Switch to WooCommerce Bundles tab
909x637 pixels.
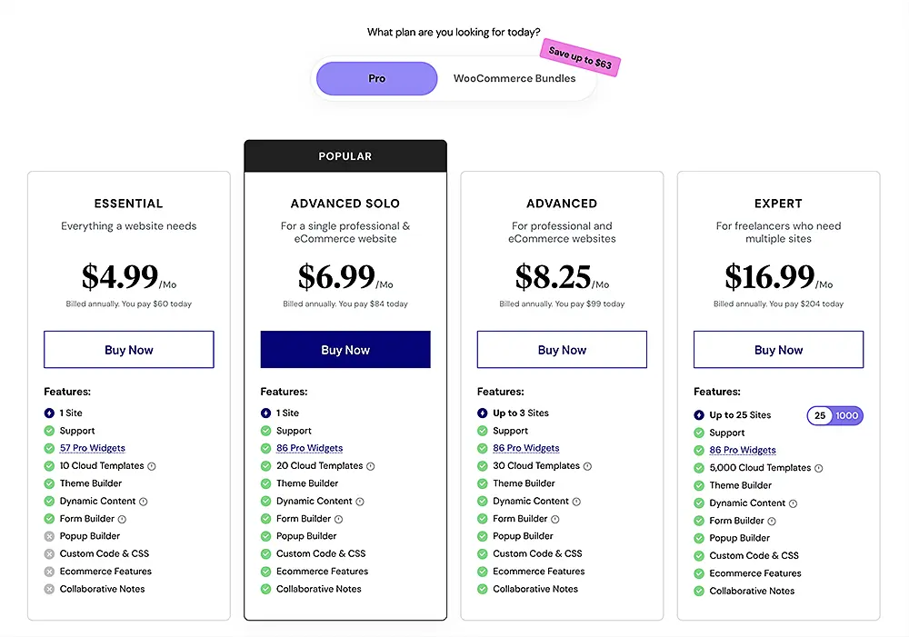514,79
